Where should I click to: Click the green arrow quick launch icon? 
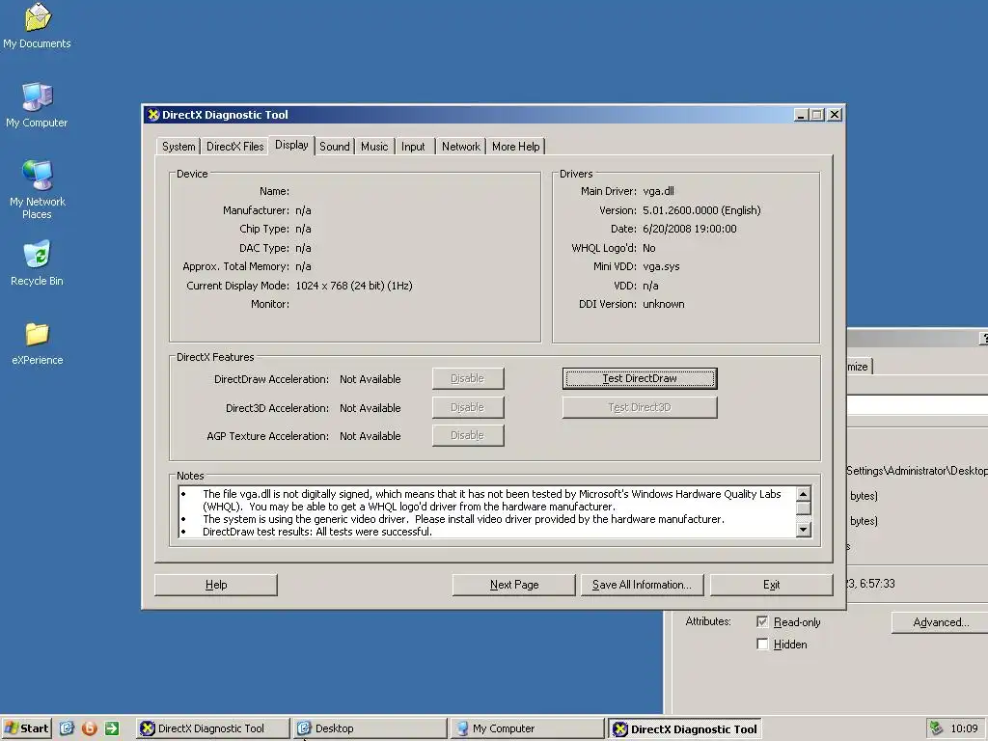tap(112, 728)
